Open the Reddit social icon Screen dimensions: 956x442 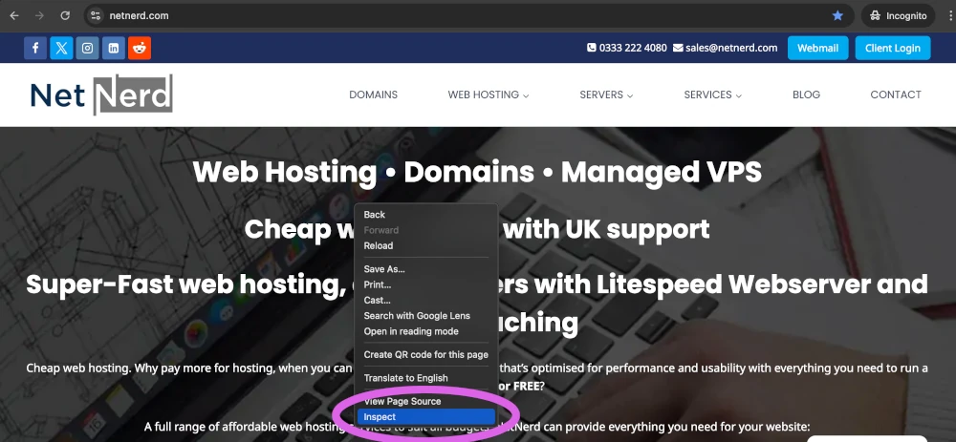(x=140, y=48)
